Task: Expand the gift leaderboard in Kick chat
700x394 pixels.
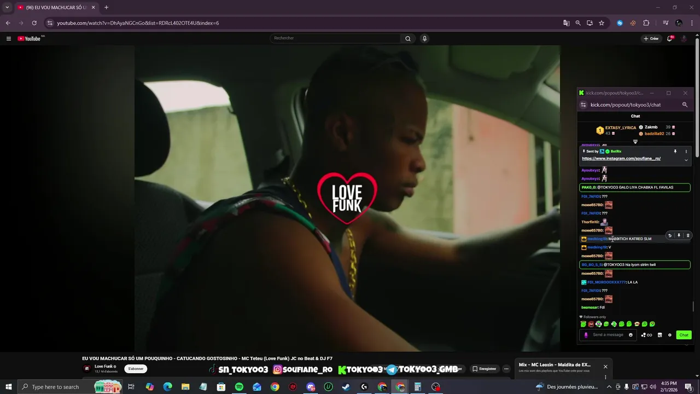Action: [635, 142]
